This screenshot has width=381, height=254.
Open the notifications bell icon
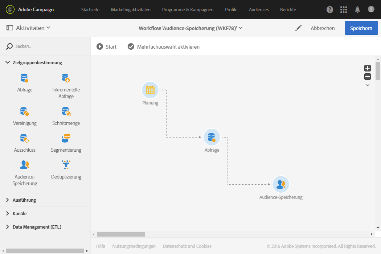click(357, 9)
